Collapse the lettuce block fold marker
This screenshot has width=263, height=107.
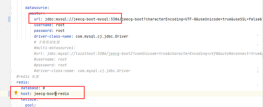click(11, 100)
